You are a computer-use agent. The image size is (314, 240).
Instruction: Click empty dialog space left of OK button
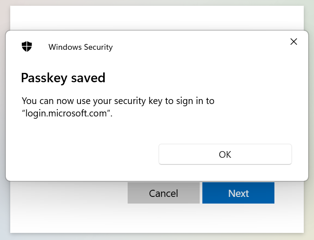[x=85, y=155]
